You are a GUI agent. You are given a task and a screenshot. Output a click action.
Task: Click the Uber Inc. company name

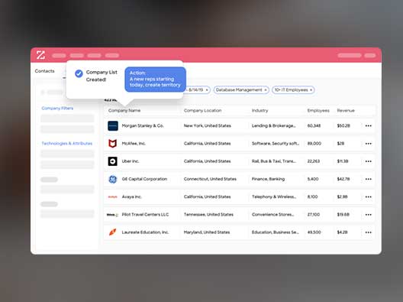pyautogui.click(x=131, y=161)
